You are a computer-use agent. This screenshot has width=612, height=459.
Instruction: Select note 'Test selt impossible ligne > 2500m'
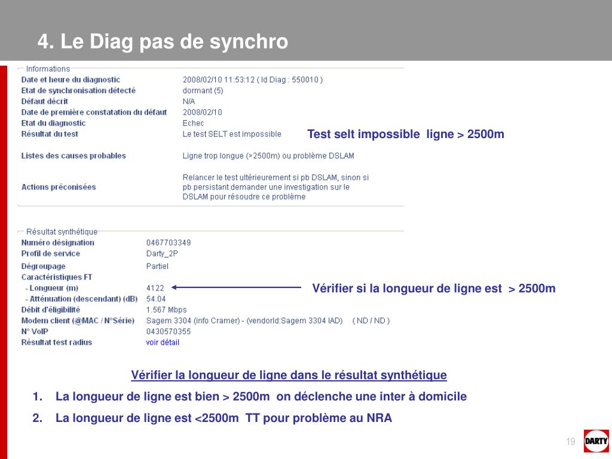pos(406,134)
